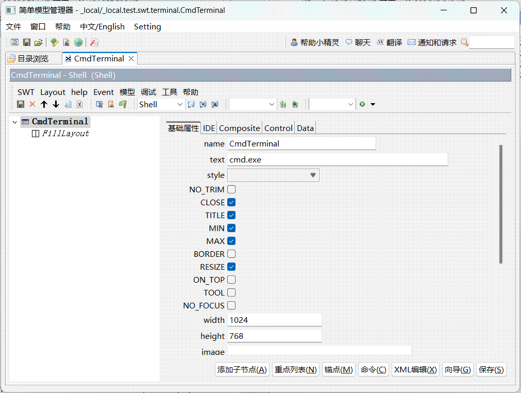Click the open folder icon in the main toolbar

pos(39,42)
